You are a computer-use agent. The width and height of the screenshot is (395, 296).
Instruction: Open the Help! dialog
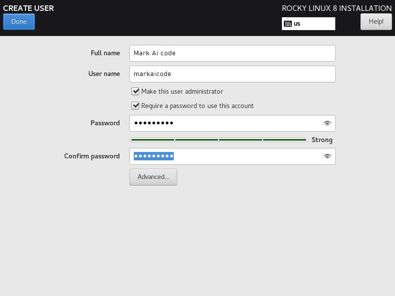pyautogui.click(x=376, y=22)
